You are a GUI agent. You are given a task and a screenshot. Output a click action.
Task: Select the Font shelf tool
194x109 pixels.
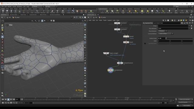(x=57, y=12)
